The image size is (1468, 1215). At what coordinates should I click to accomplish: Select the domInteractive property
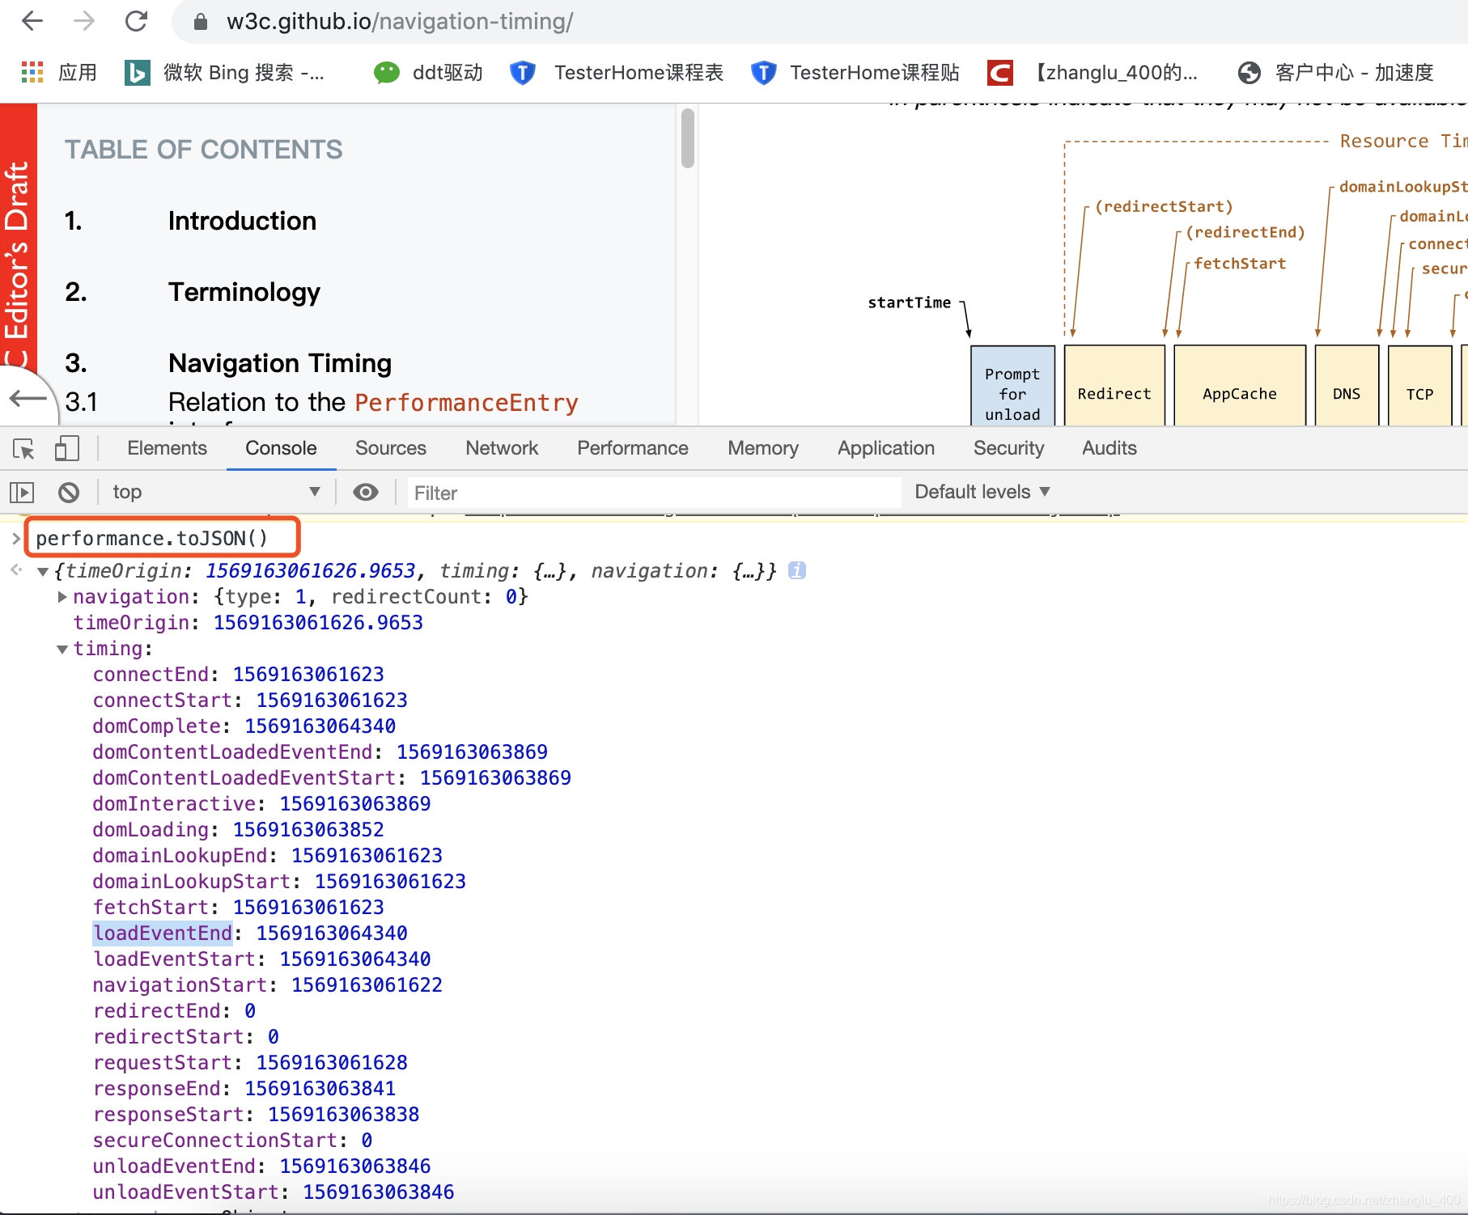(x=174, y=804)
